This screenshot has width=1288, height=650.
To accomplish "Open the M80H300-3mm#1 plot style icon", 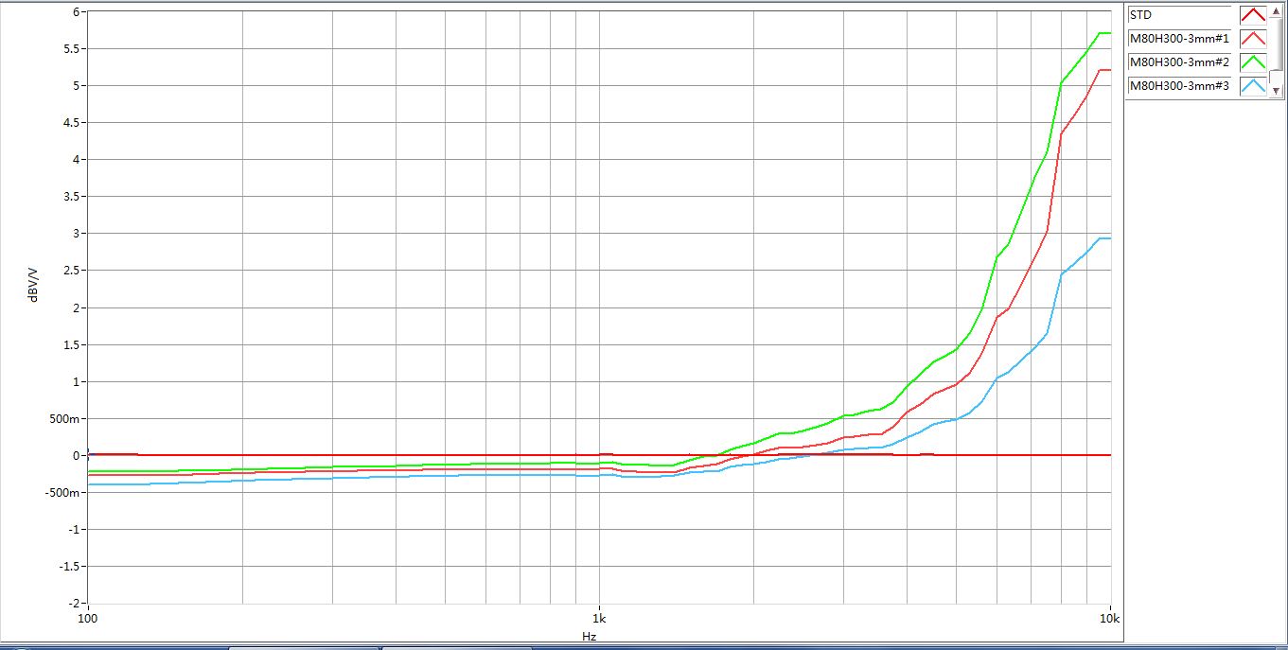I will (x=1253, y=39).
